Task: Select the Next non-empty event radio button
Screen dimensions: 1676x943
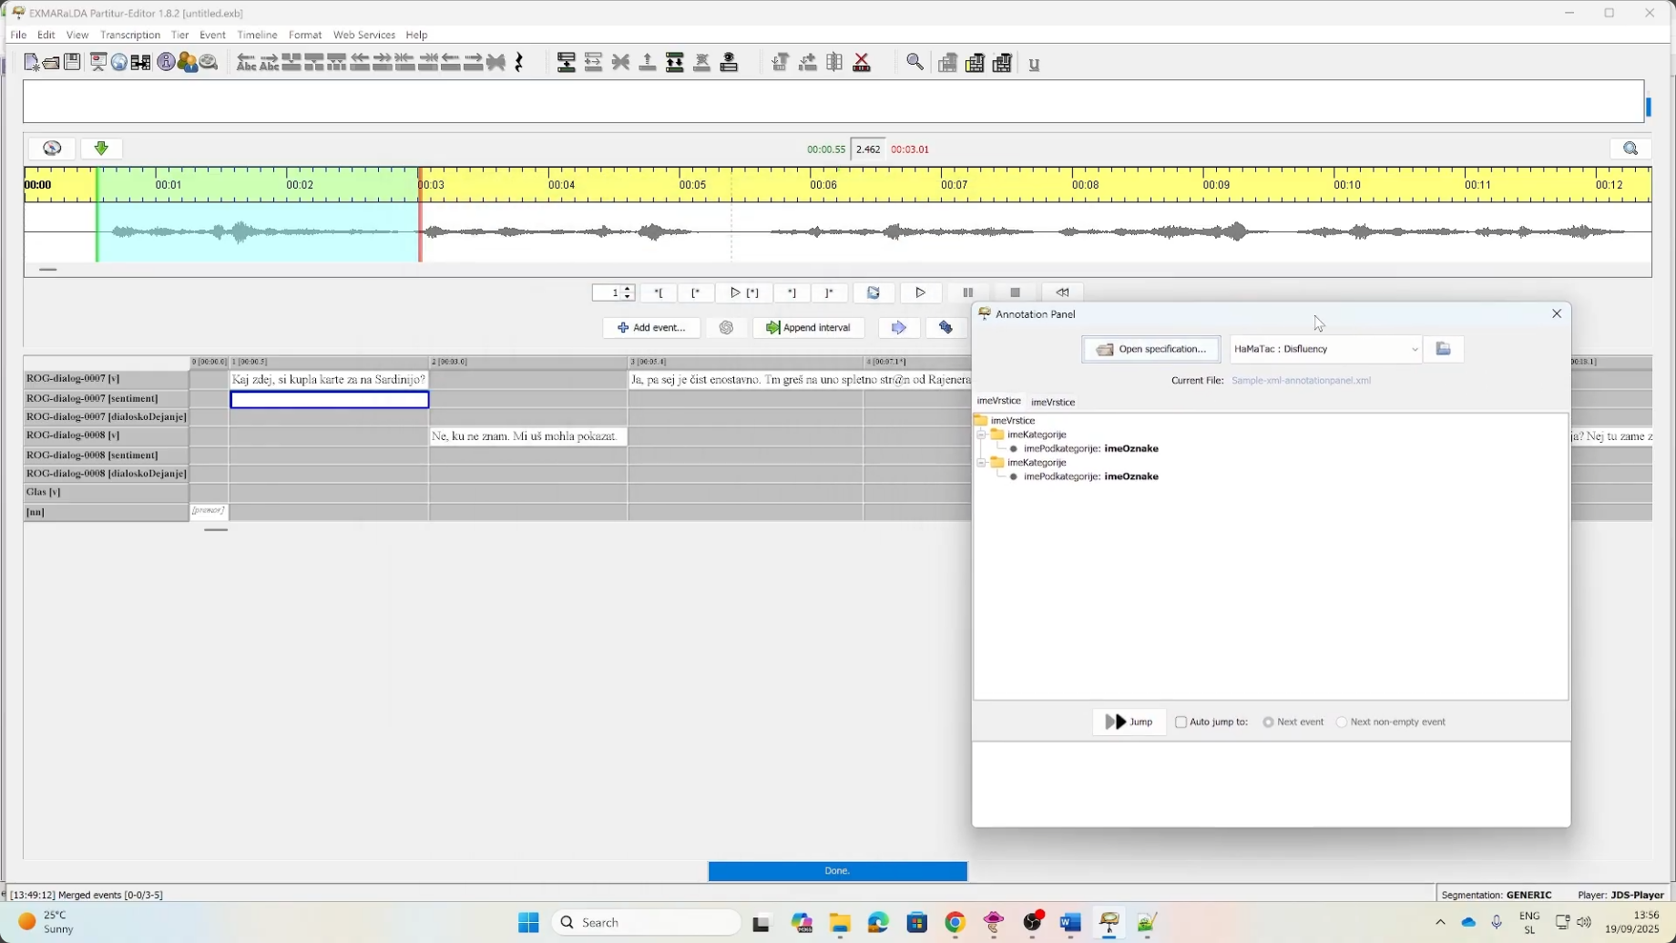Action: (x=1342, y=723)
